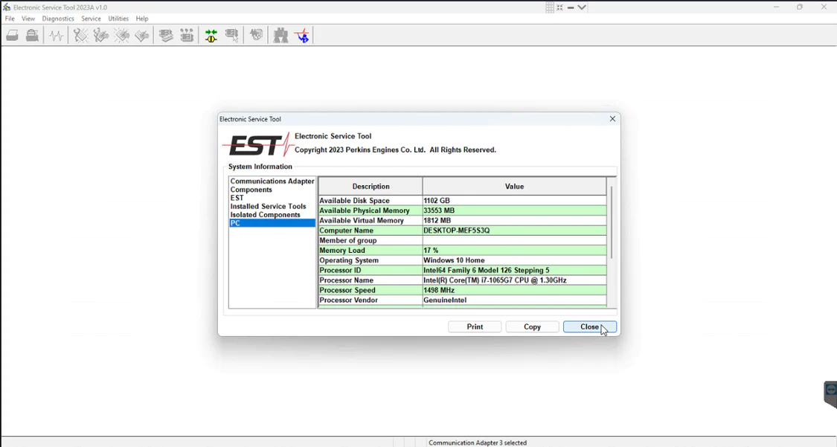This screenshot has height=447, width=837.
Task: Click the printer icon in the main toolbar
Action: pyautogui.click(x=13, y=36)
